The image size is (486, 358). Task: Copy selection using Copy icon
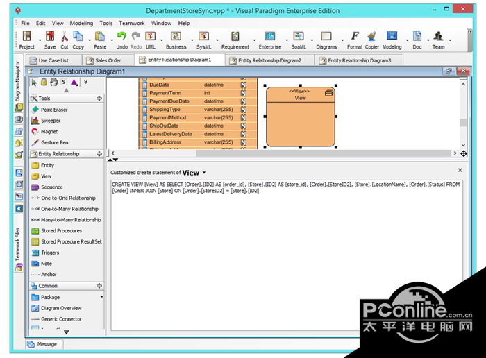point(78,36)
